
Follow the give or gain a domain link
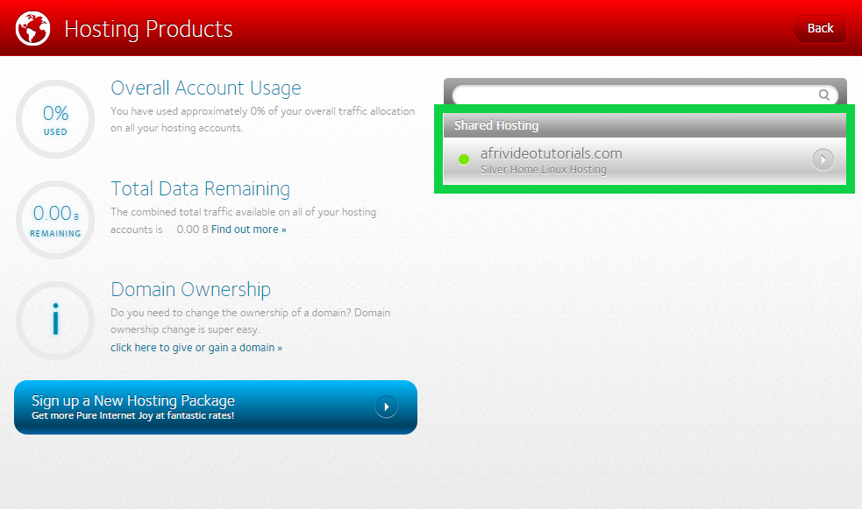pos(196,348)
